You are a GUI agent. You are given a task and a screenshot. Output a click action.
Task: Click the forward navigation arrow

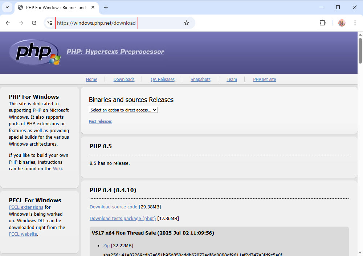coord(21,23)
